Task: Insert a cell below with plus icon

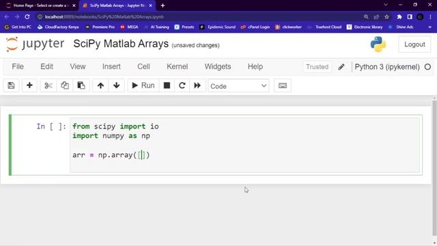Action: click(29, 85)
